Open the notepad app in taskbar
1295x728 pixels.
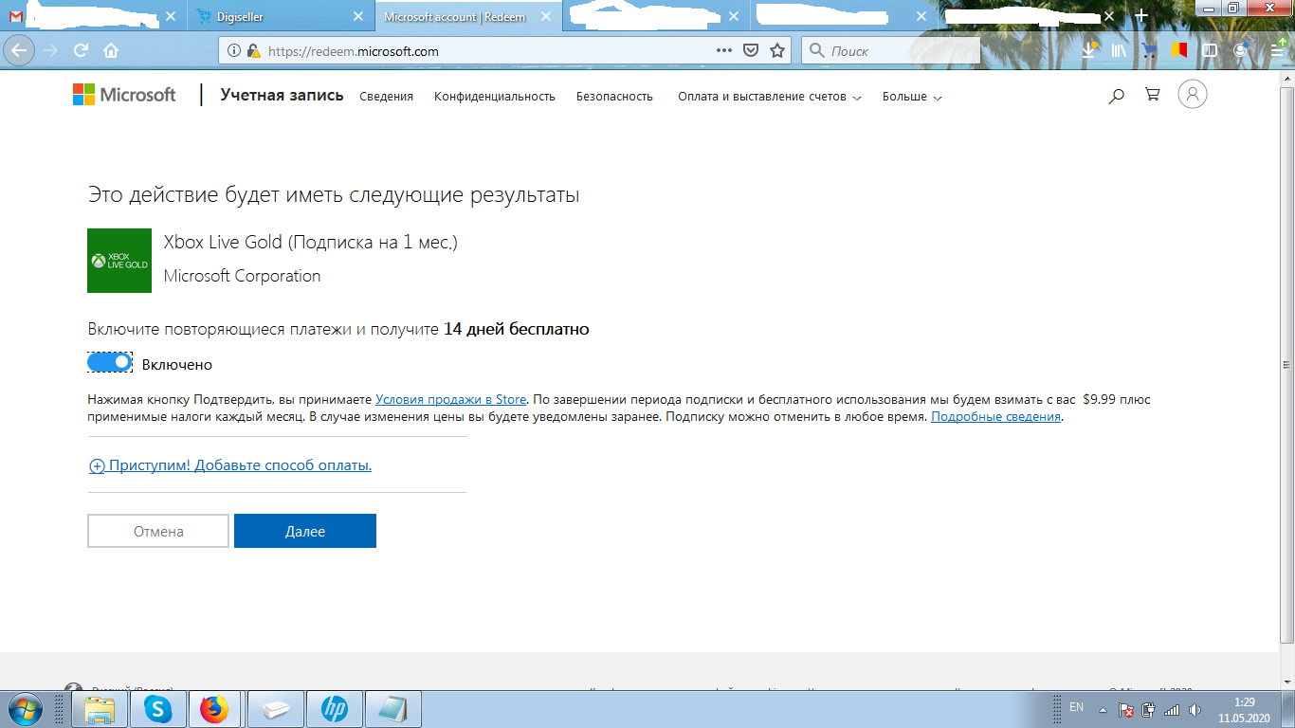pos(392,709)
